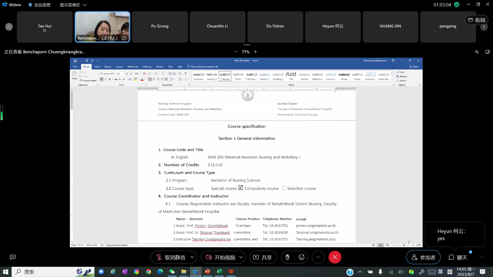Open more options ellipsis in meeting controls
Image resolution: width=493 pixels, height=277 pixels.
(318, 257)
